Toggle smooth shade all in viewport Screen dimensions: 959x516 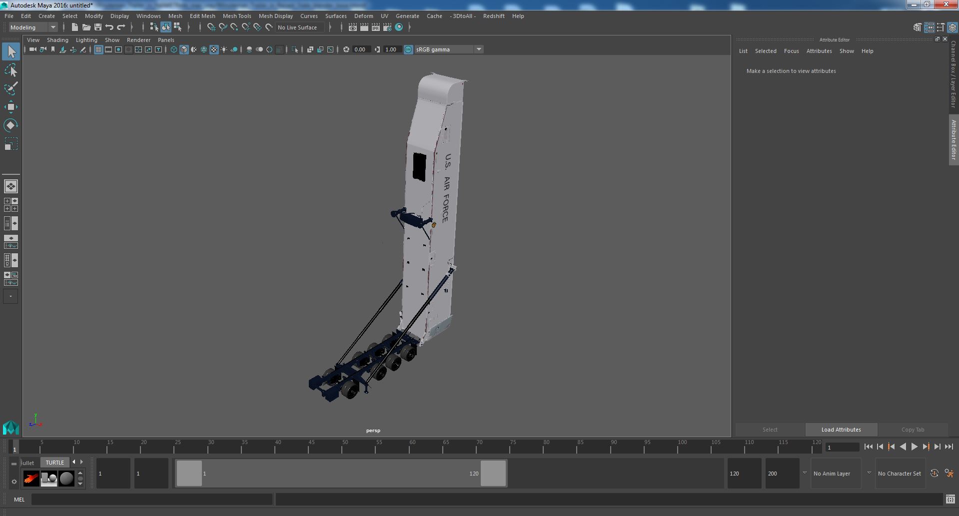click(184, 49)
